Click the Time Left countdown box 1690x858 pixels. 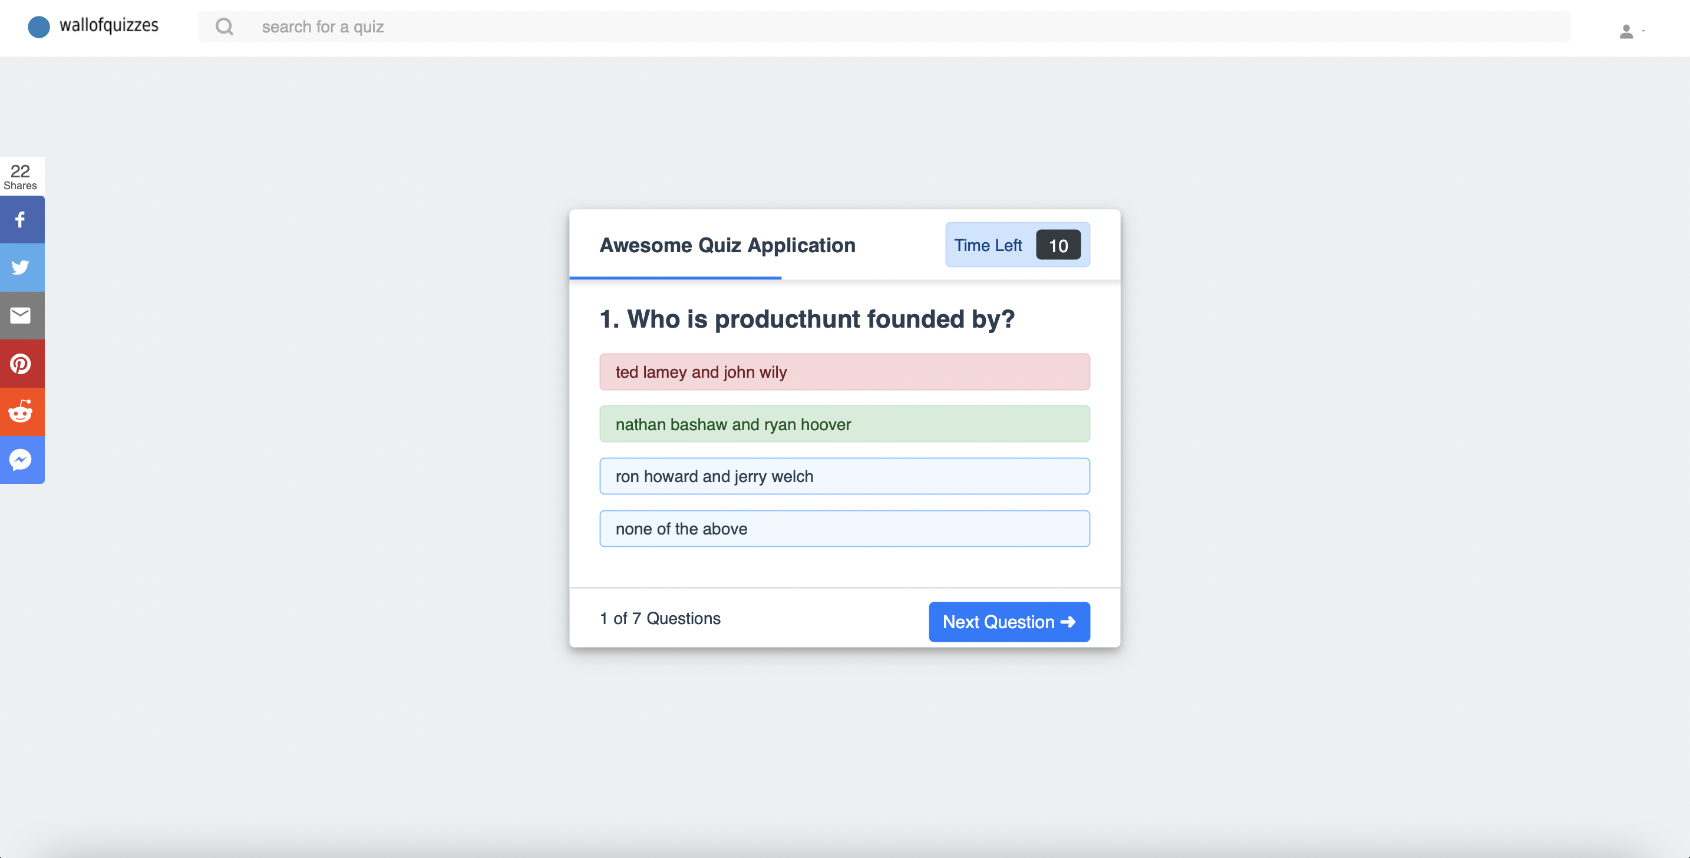pos(1017,245)
